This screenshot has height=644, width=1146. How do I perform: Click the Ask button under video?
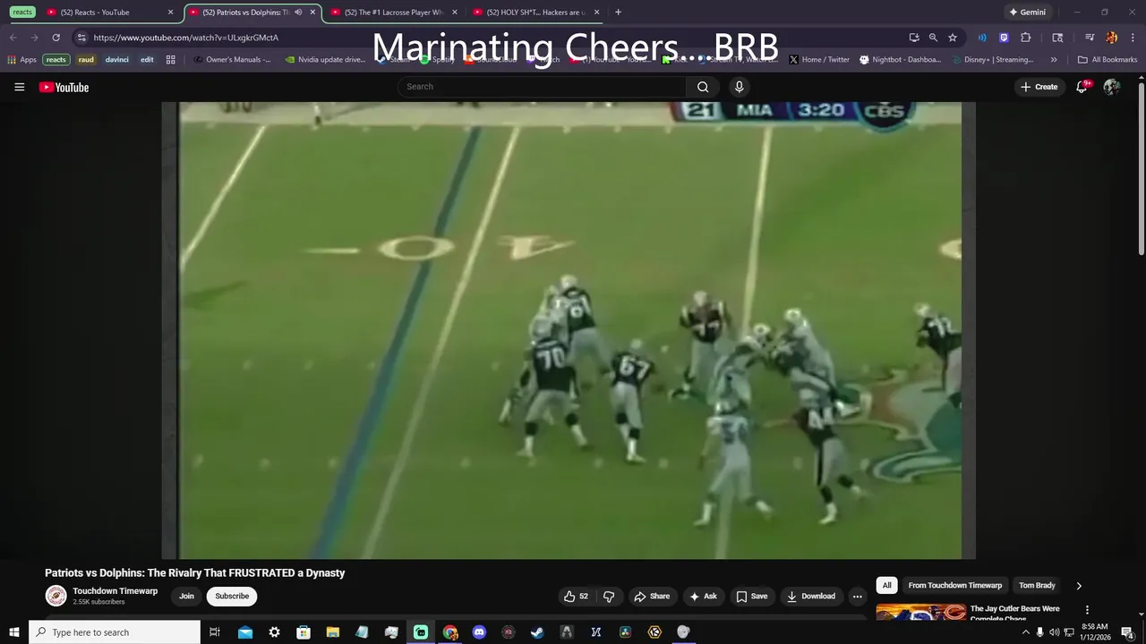(x=703, y=597)
